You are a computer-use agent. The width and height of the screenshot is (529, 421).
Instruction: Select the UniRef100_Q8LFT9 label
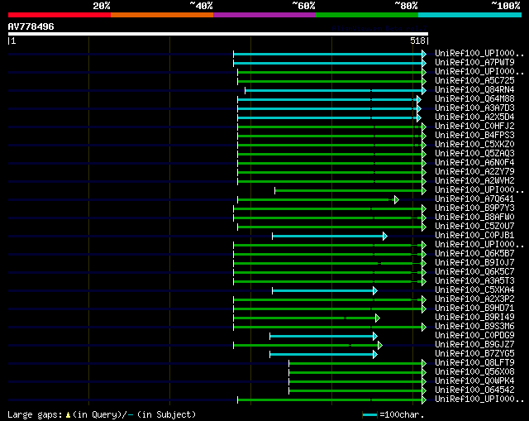coord(474,363)
